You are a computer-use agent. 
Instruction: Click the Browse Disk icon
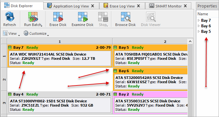[126, 17]
